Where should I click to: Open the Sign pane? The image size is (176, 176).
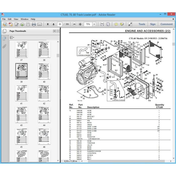pyautogui.click(x=153, y=24)
